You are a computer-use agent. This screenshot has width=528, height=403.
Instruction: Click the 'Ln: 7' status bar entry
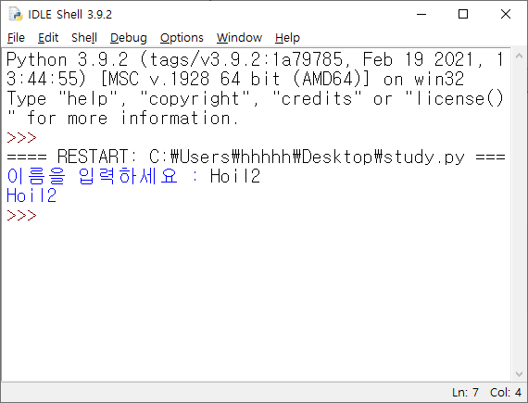[x=465, y=393]
